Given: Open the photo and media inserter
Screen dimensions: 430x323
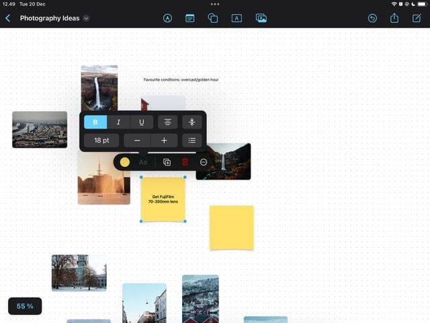Looking at the screenshot, I should point(261,18).
